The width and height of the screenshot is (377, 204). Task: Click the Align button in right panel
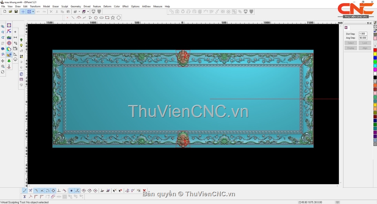tap(365, 48)
